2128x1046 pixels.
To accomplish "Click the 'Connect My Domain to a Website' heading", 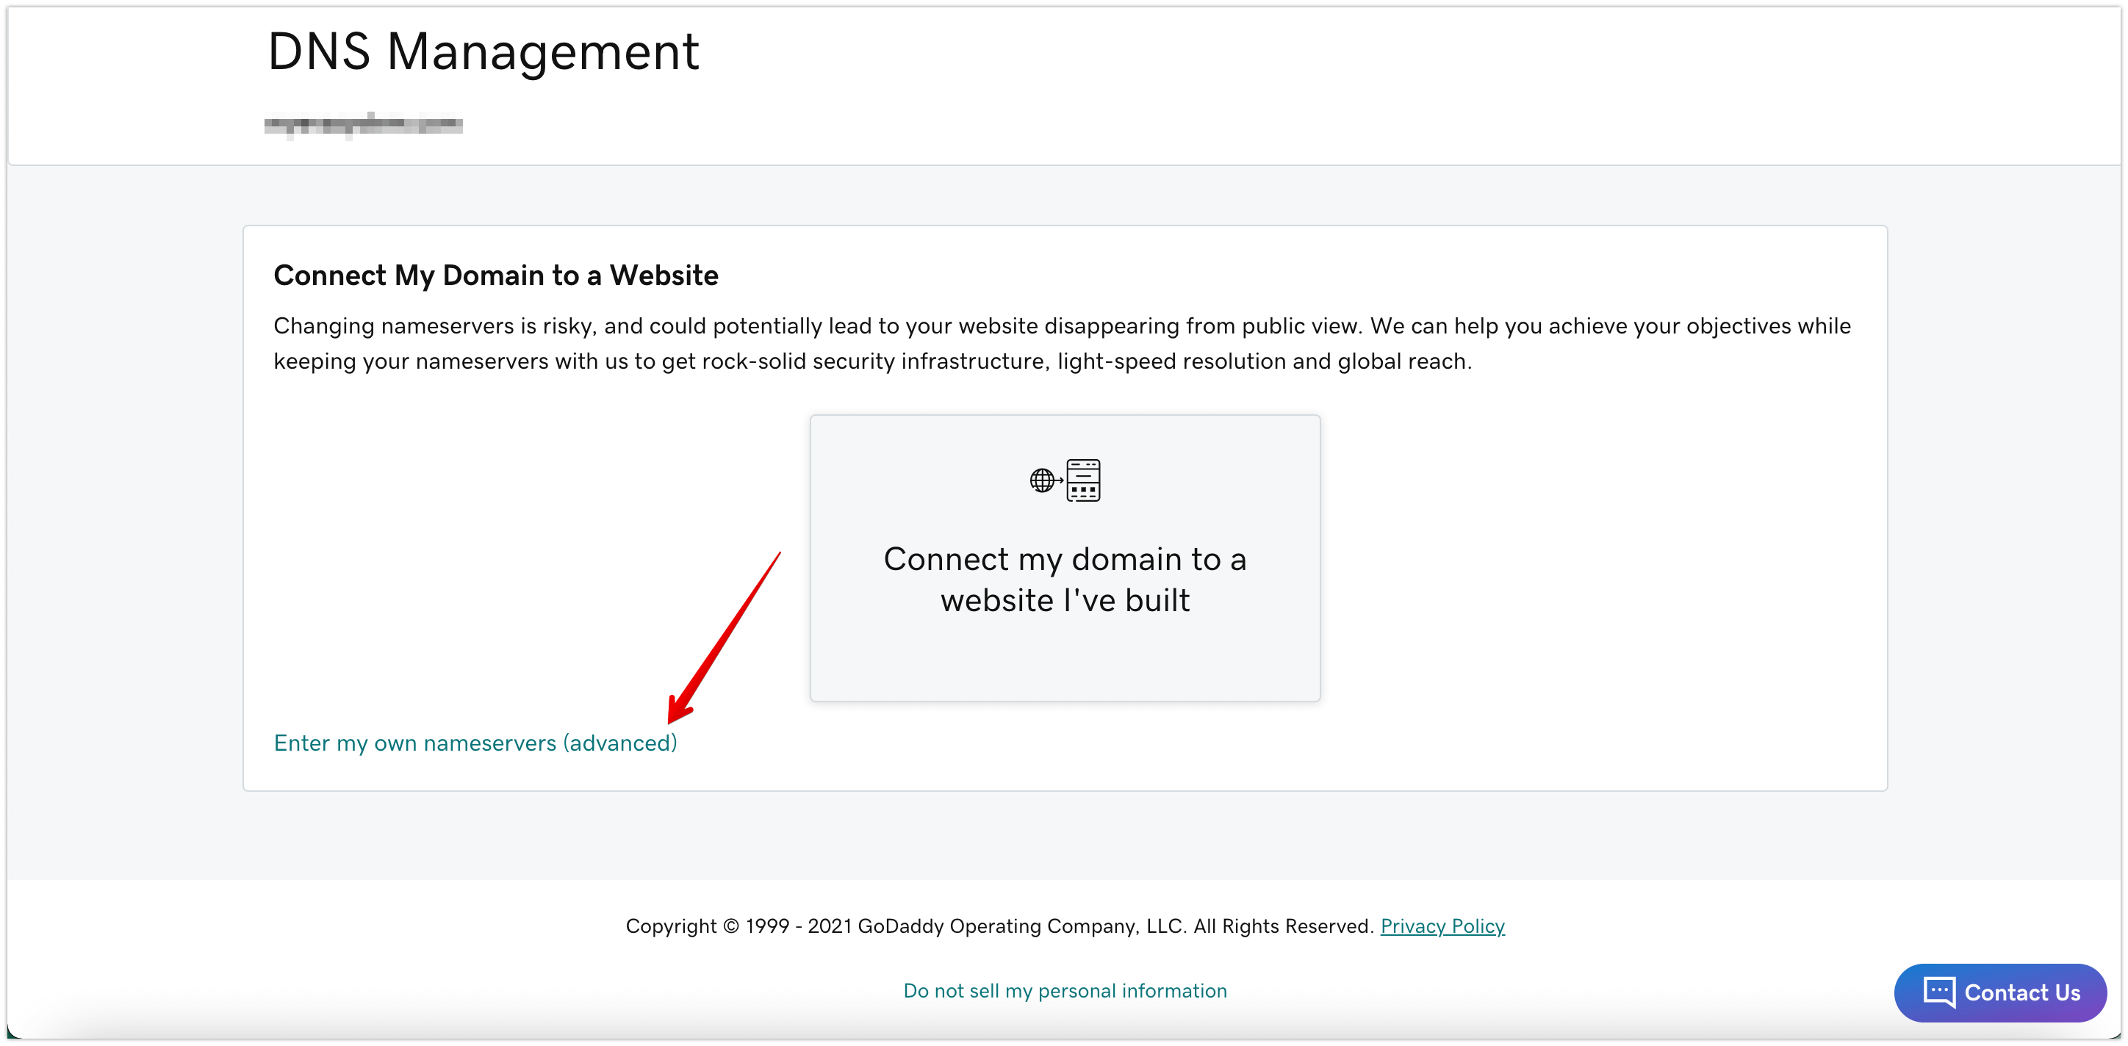I will point(496,275).
